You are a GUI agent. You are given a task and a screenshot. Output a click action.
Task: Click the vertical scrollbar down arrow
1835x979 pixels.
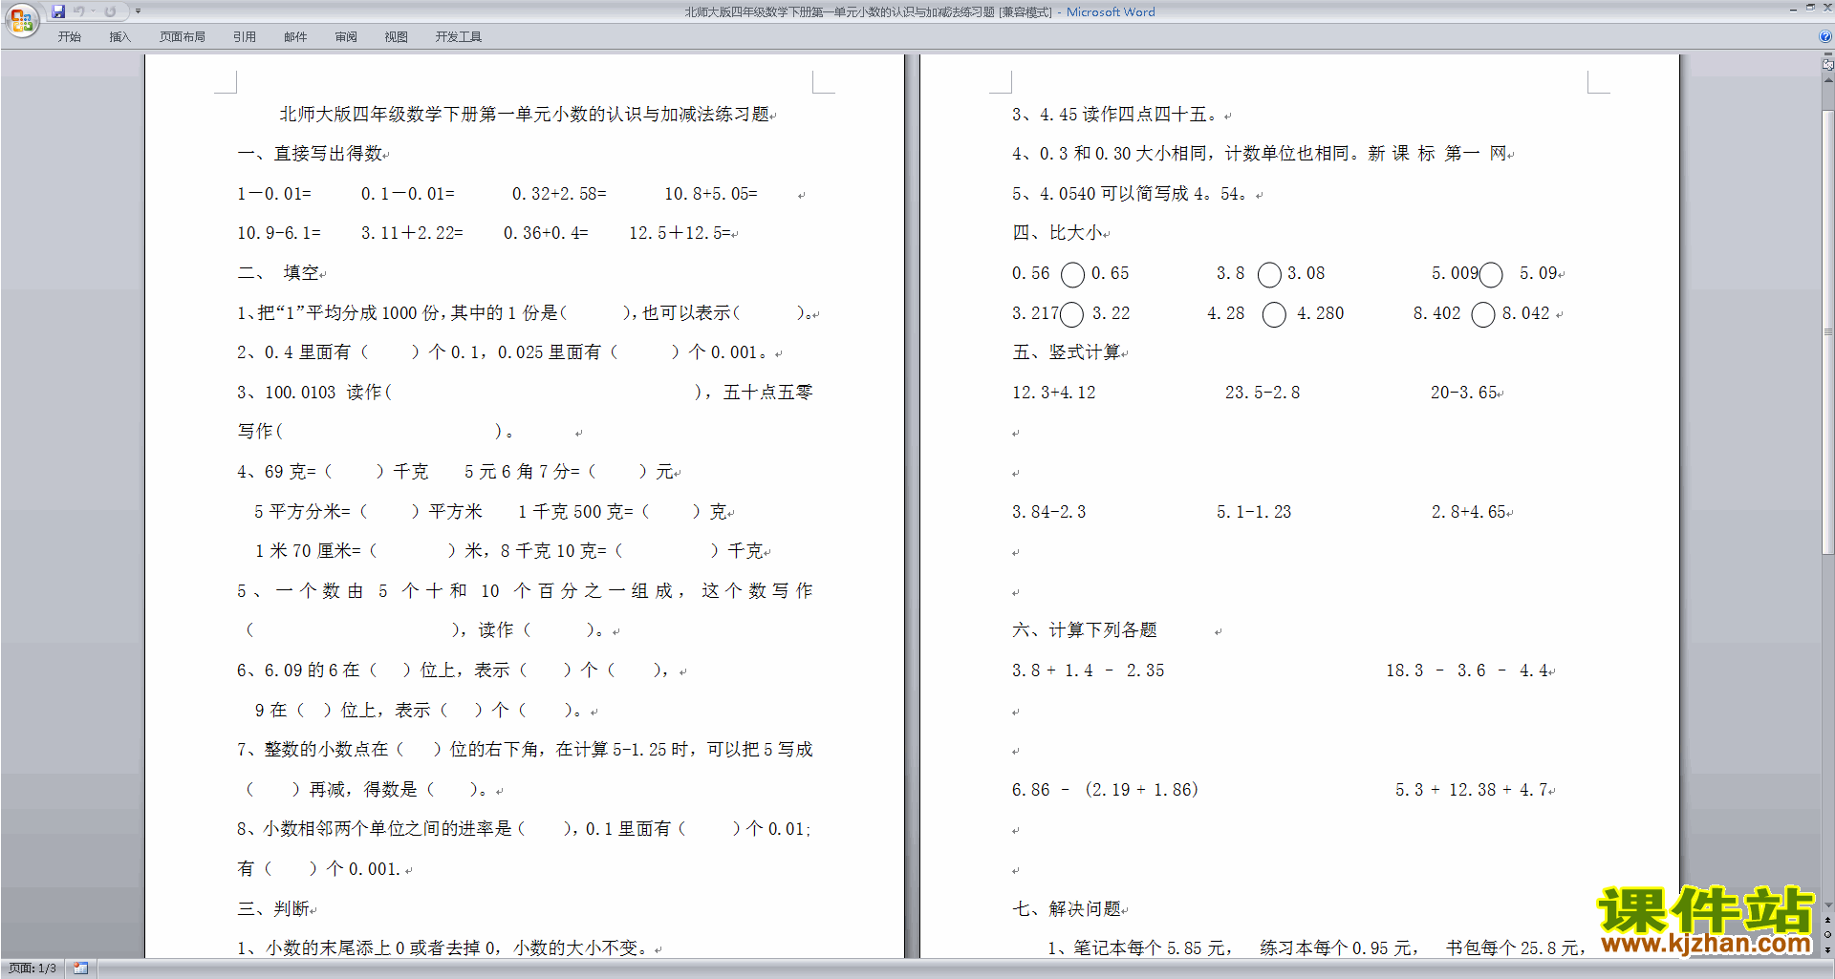pyautogui.click(x=1827, y=905)
